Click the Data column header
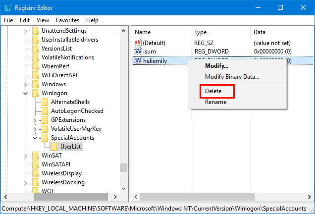Viewport: 315px width, 214px height. point(259,32)
